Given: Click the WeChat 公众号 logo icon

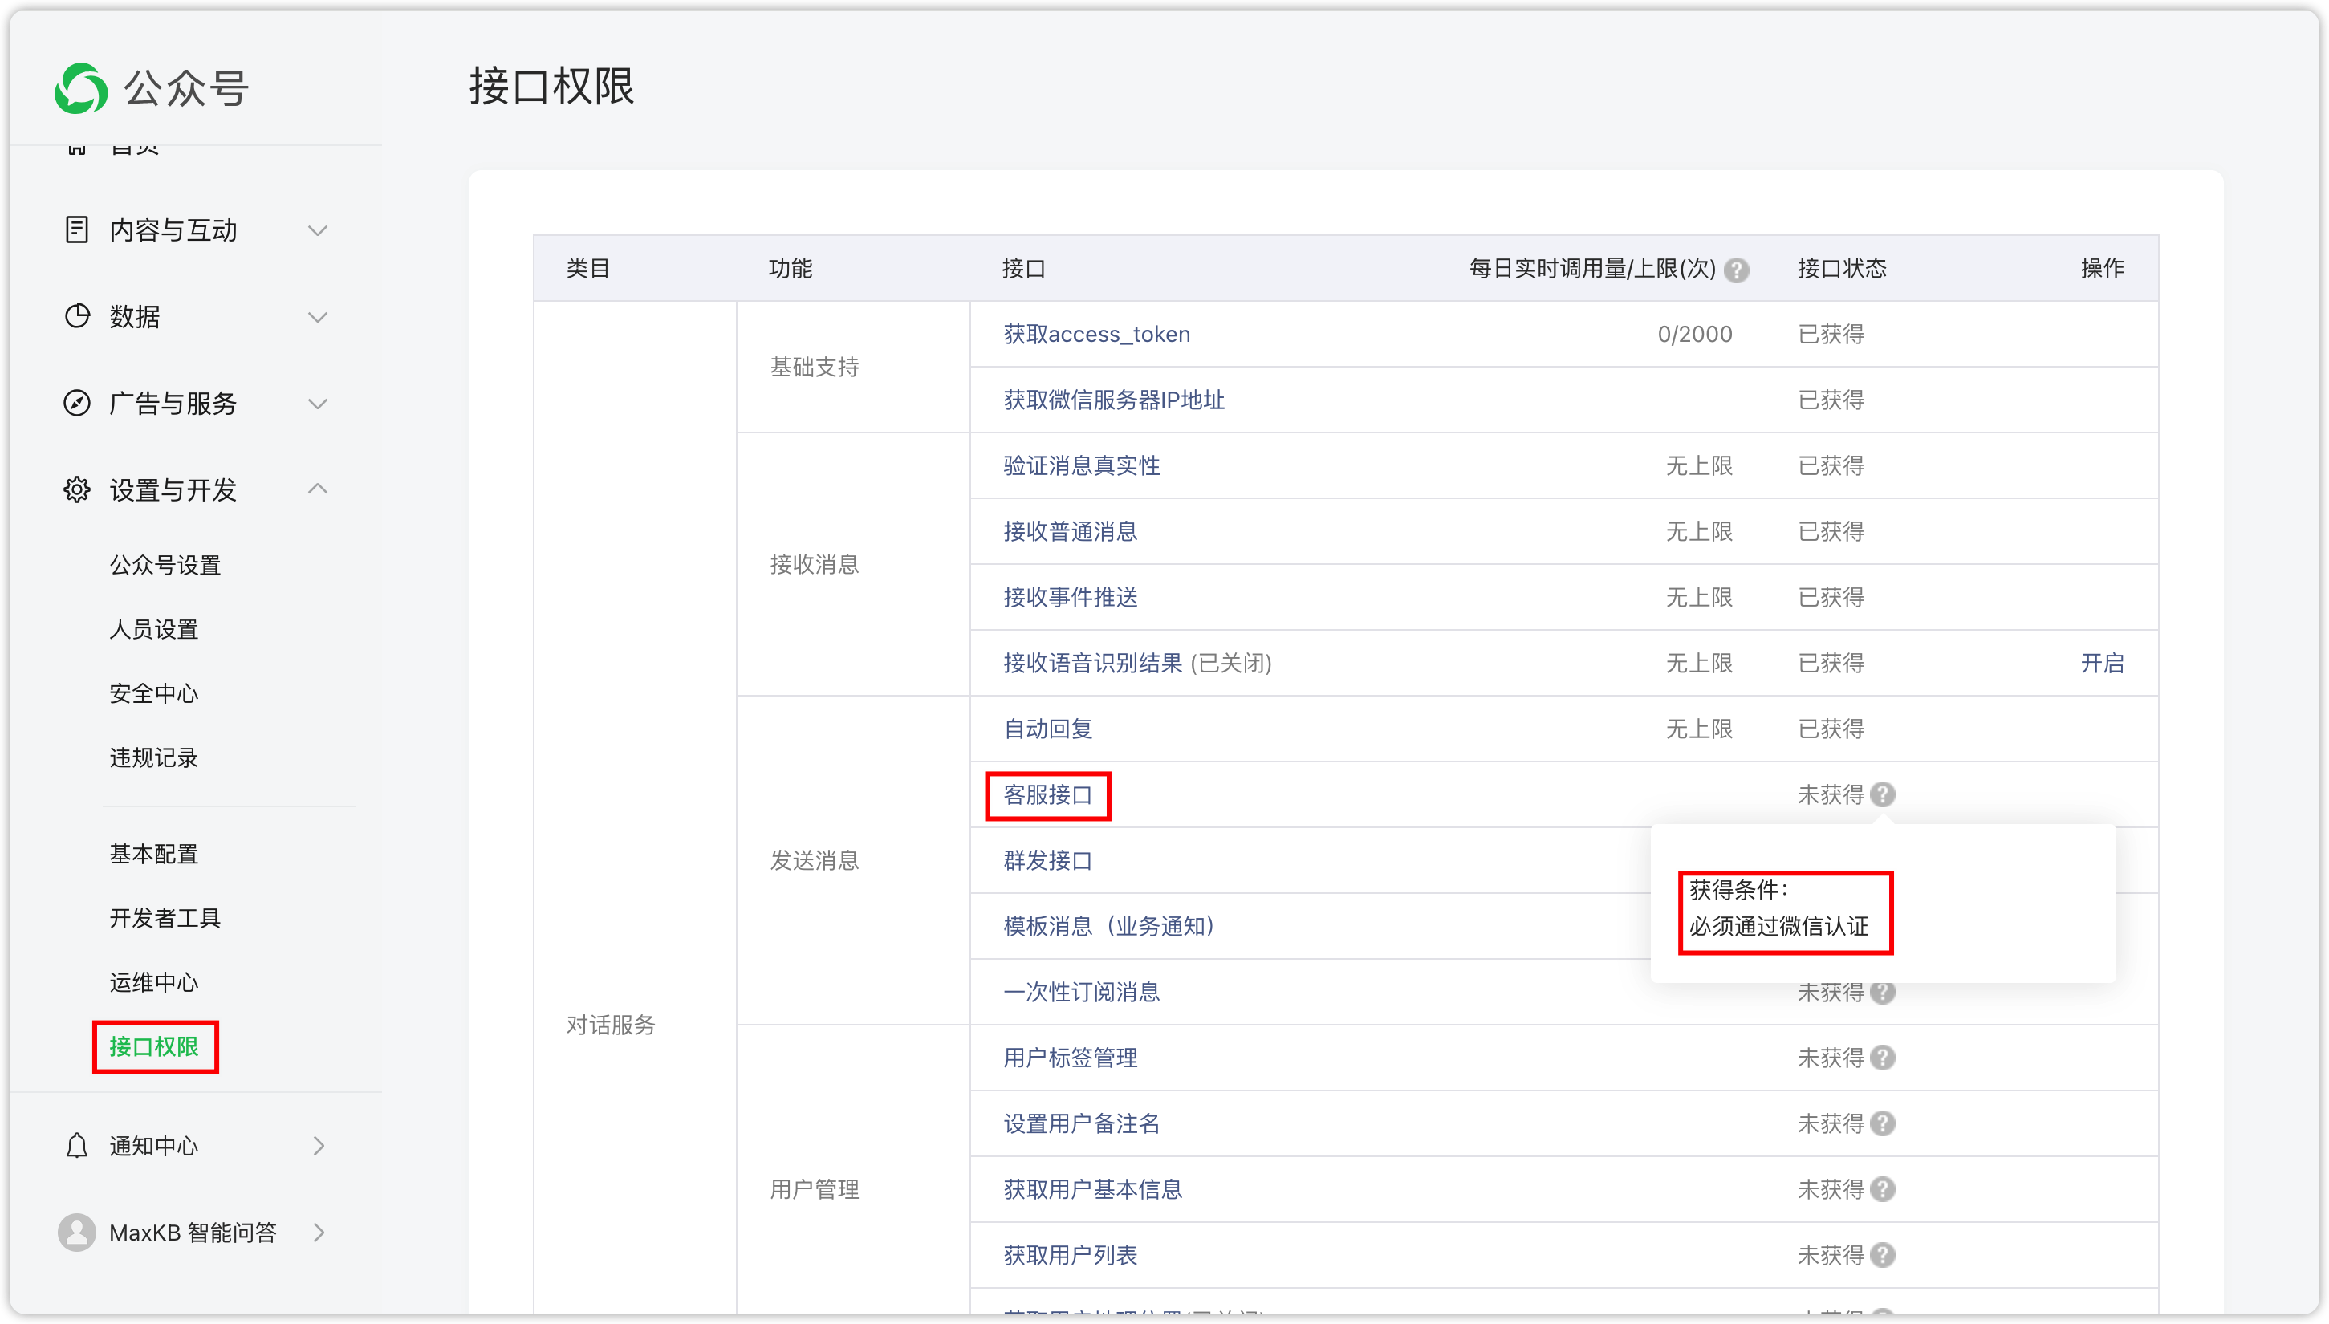Looking at the screenshot, I should (x=81, y=88).
